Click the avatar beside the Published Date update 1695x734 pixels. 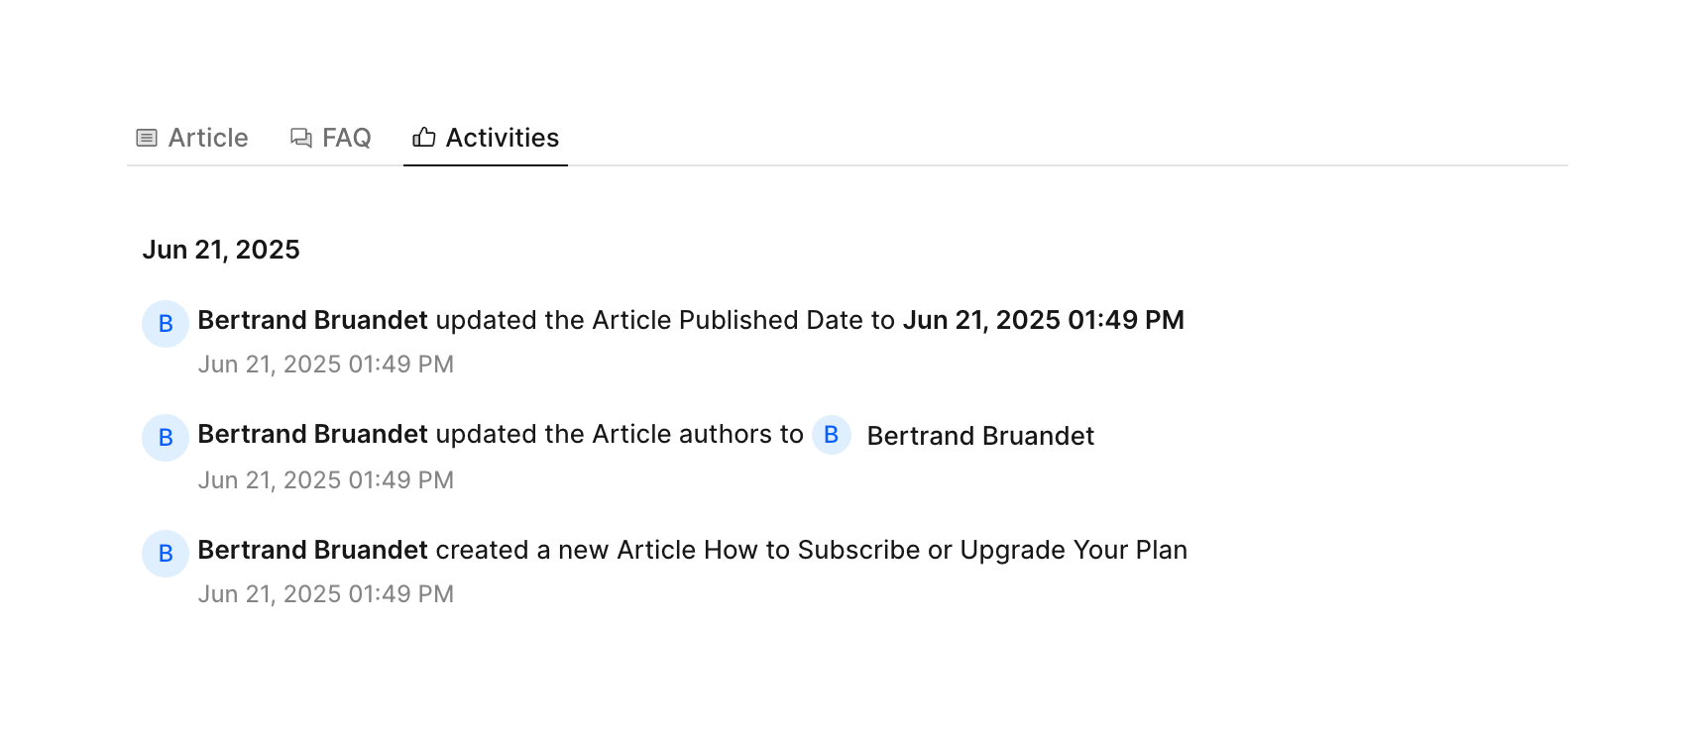166,324
